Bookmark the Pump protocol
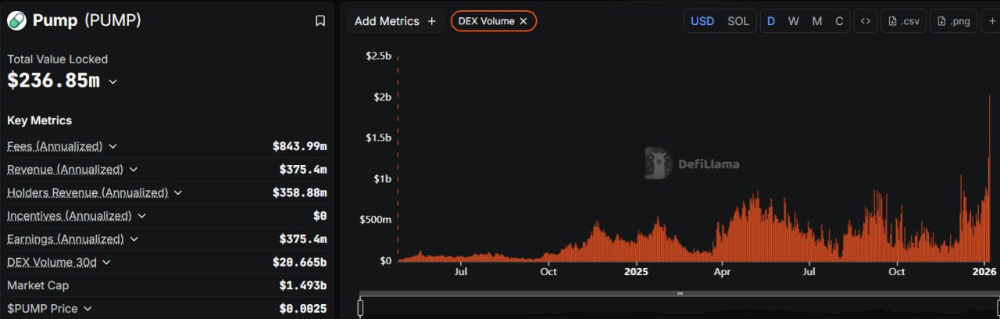 320,21
